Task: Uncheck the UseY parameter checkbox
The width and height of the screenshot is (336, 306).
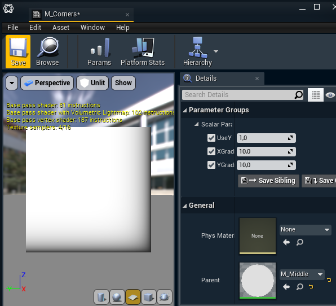Action: (211, 138)
